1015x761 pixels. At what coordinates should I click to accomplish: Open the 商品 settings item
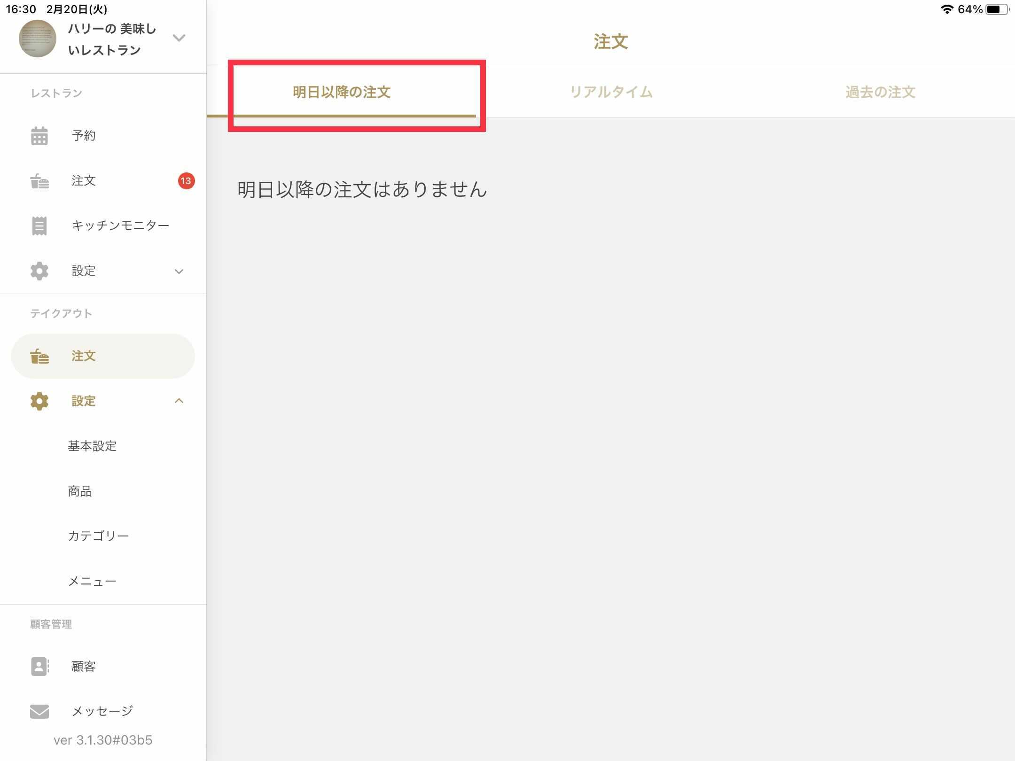click(x=80, y=491)
